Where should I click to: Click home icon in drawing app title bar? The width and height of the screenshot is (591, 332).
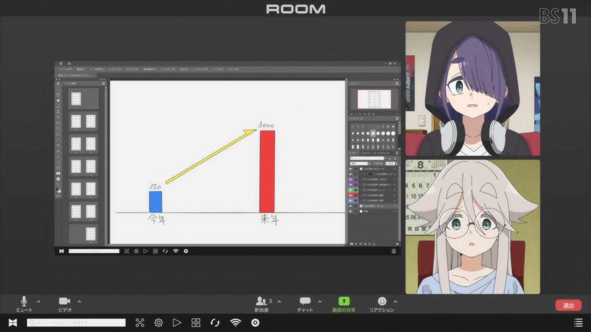(69, 63)
